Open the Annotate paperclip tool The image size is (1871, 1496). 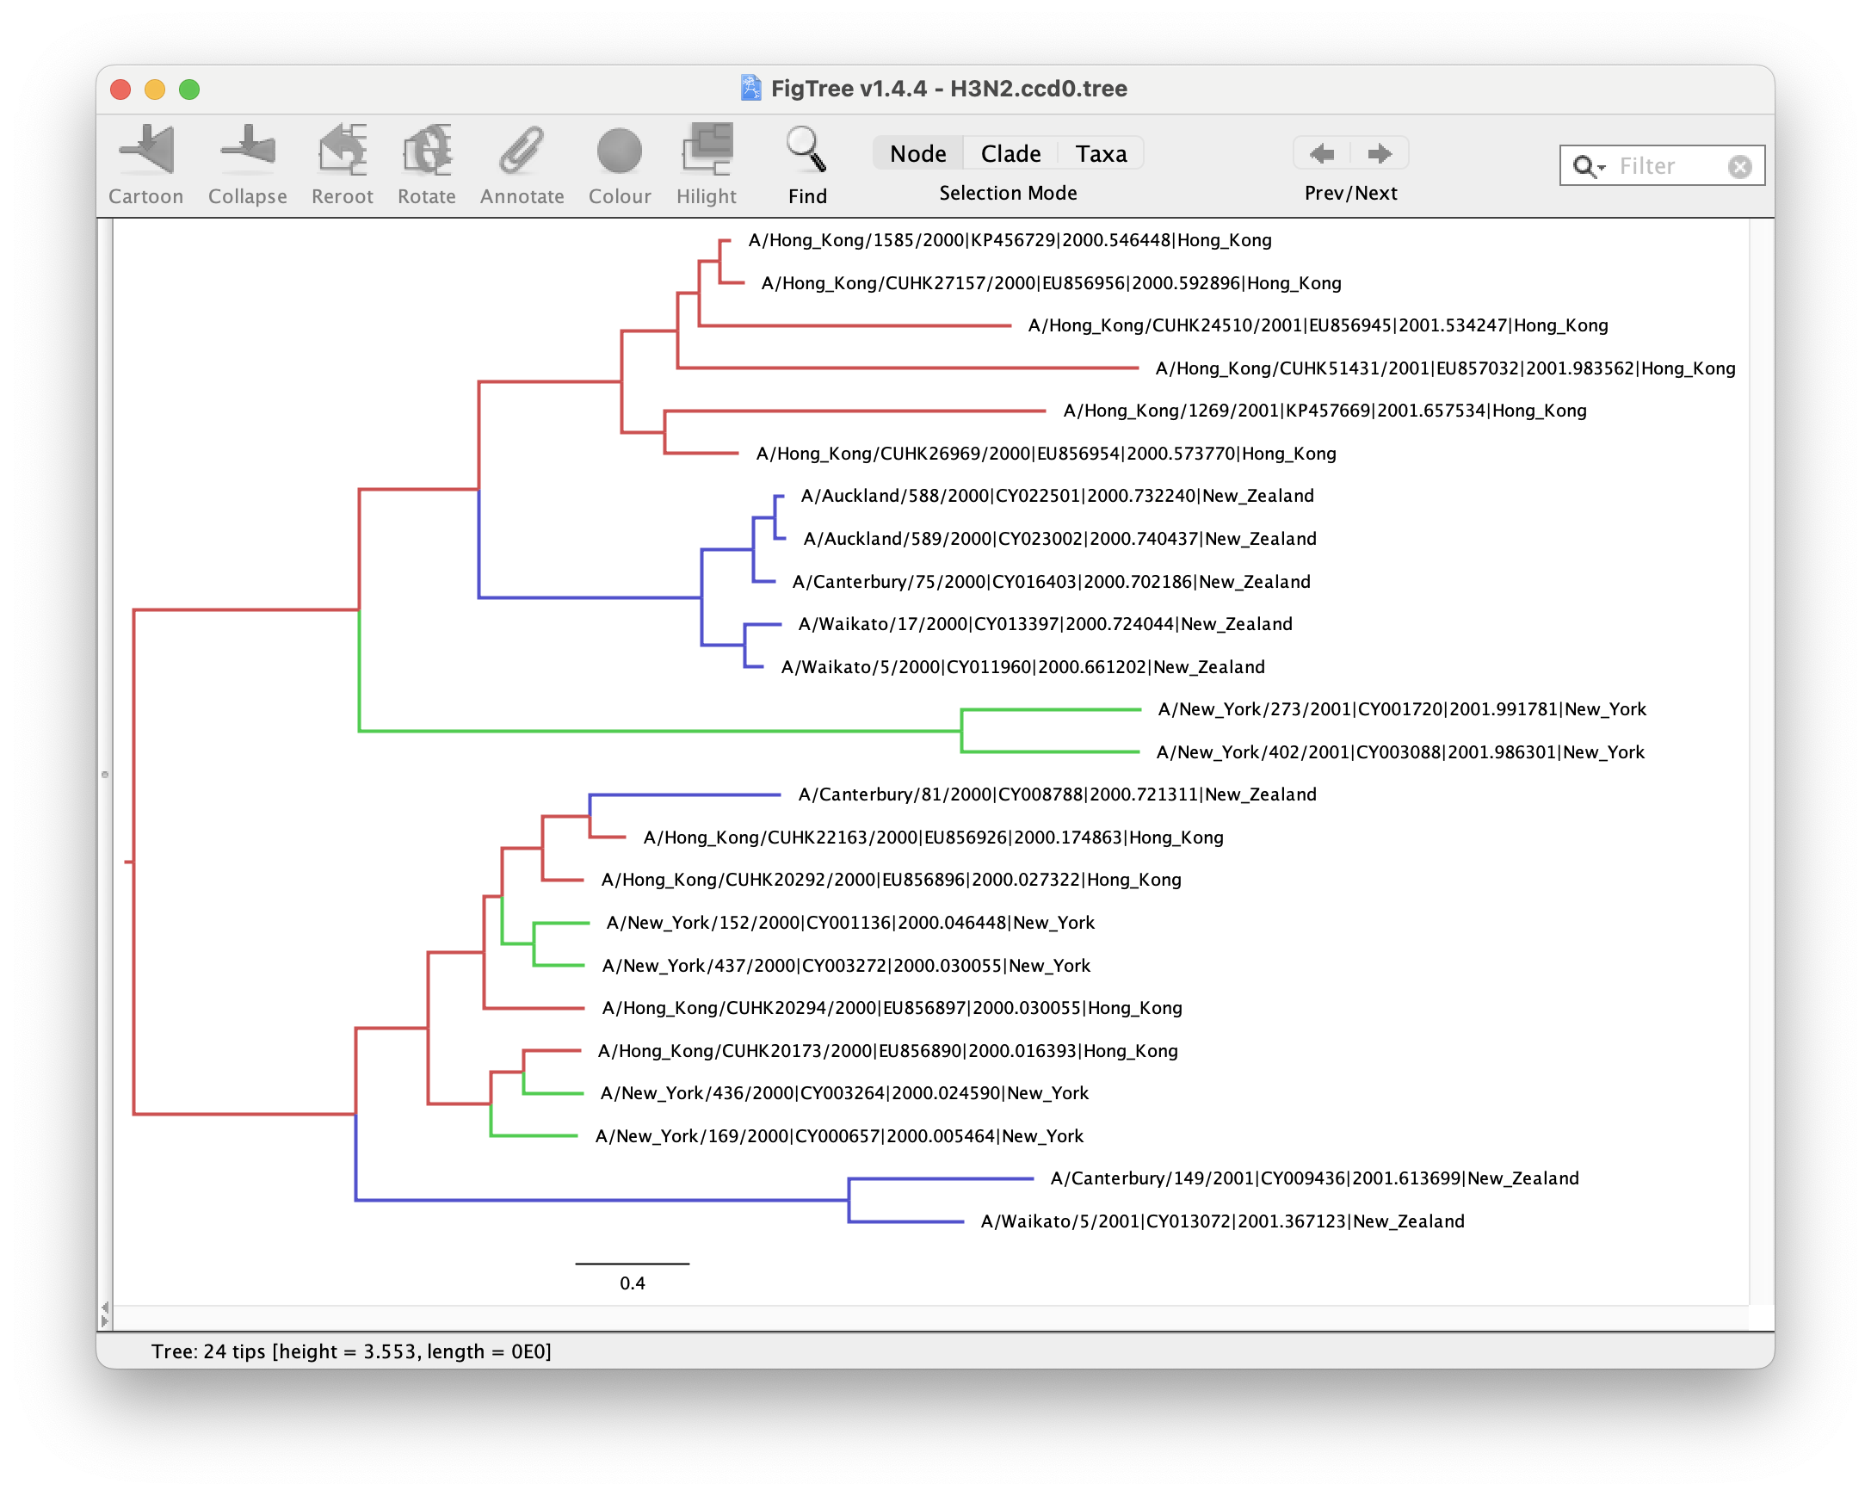(x=522, y=149)
